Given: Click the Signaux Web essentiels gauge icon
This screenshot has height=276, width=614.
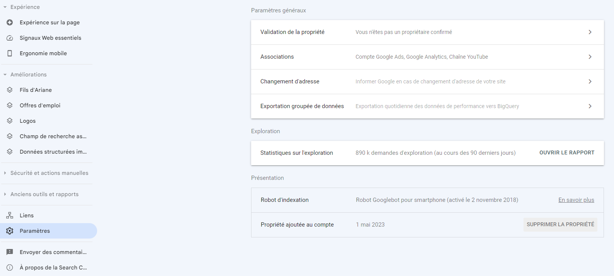Looking at the screenshot, I should tap(10, 38).
